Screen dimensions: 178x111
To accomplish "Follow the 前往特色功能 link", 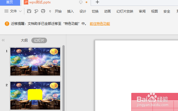I will 100,24.
